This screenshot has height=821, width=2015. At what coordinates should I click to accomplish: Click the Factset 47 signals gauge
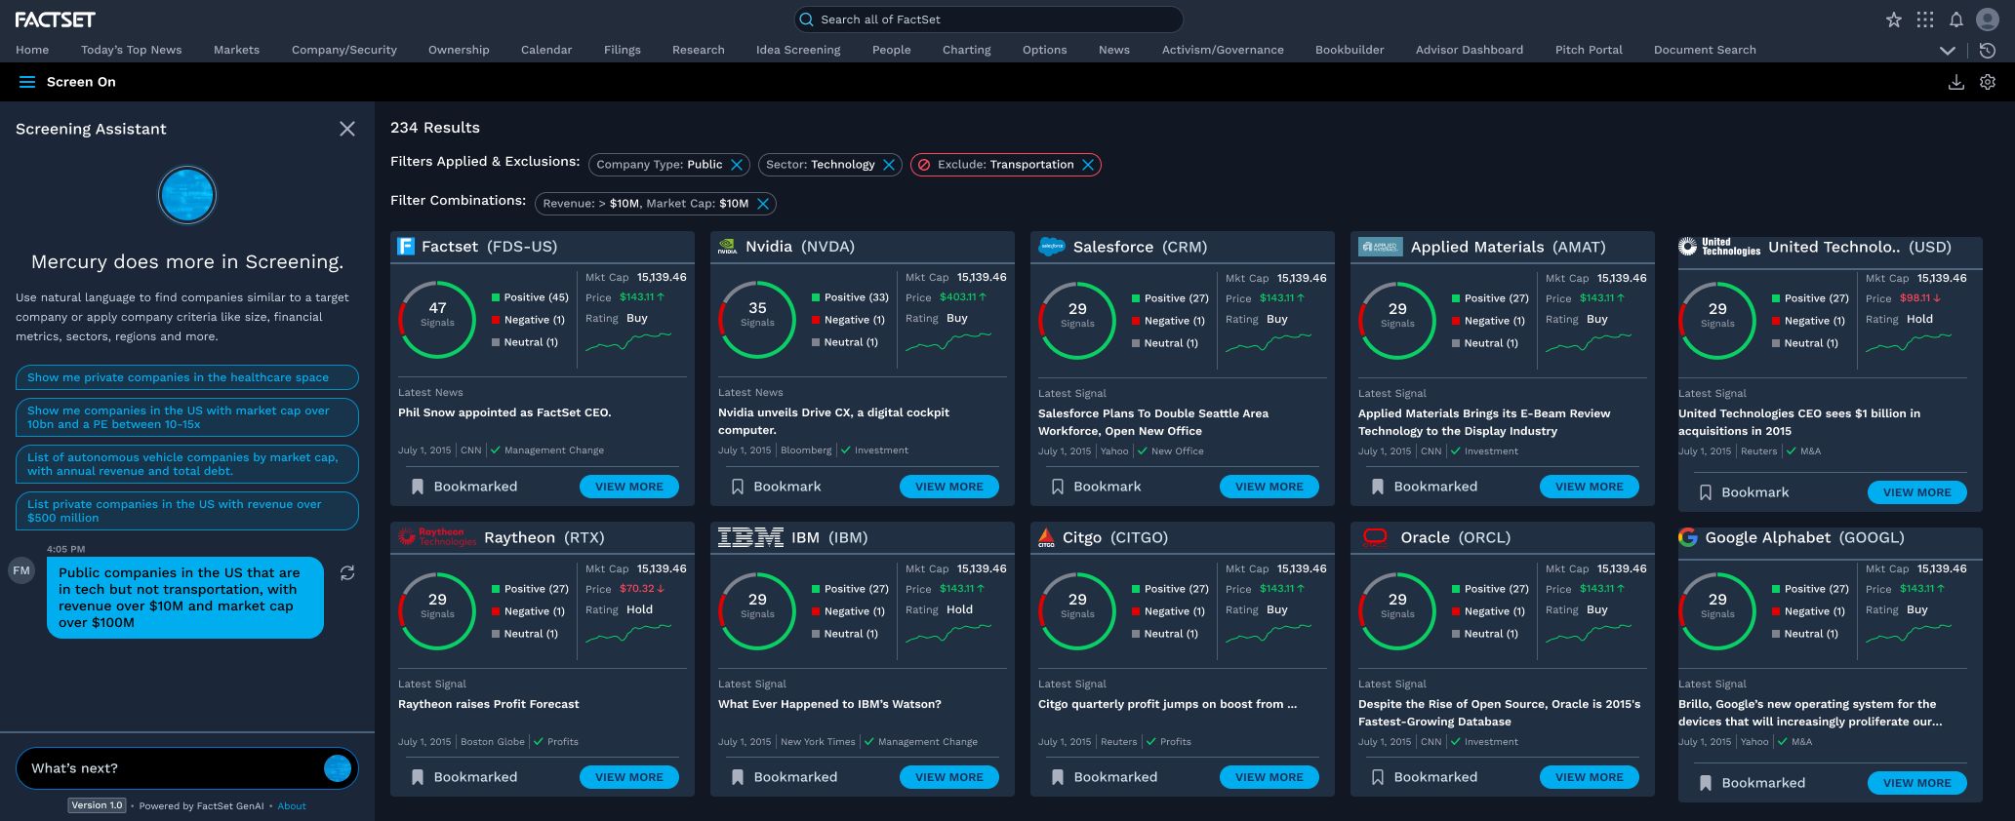pyautogui.click(x=437, y=320)
